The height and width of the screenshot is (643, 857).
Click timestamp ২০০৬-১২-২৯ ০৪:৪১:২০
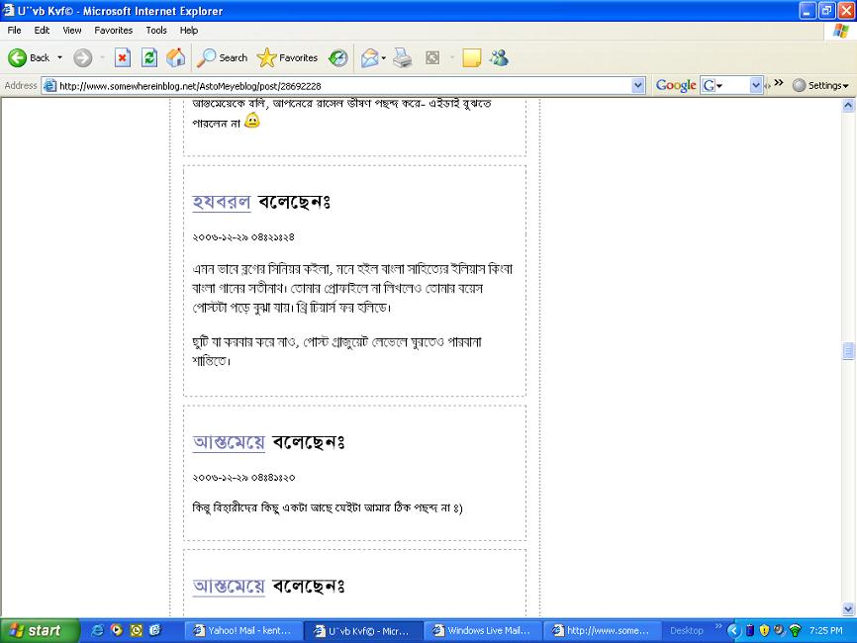pyautogui.click(x=243, y=478)
